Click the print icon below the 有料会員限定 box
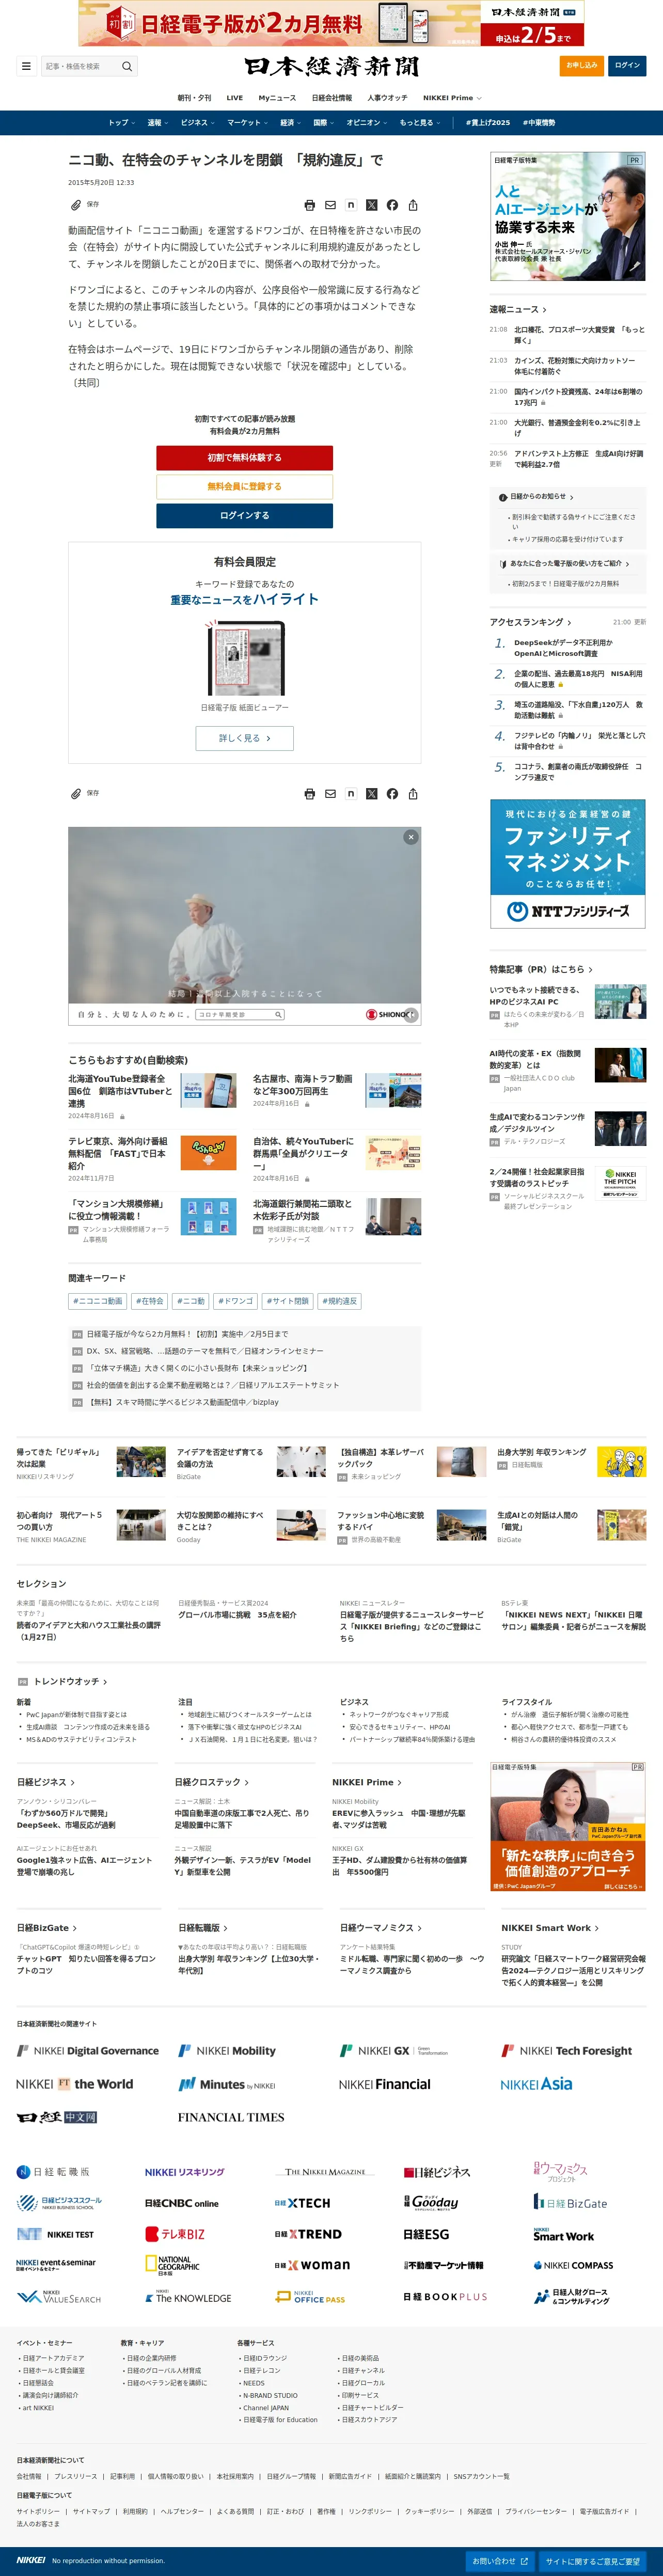This screenshot has height=2576, width=663. click(310, 794)
